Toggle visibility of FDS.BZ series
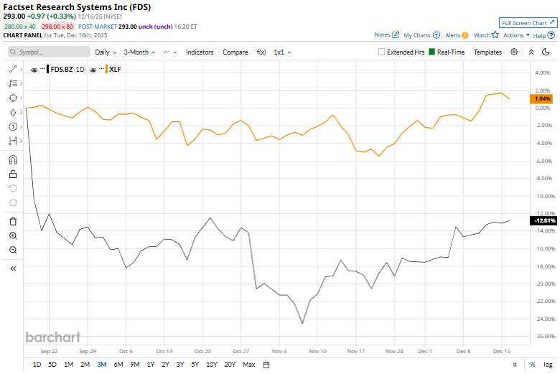Screen dimensions: 560x374 [34, 70]
